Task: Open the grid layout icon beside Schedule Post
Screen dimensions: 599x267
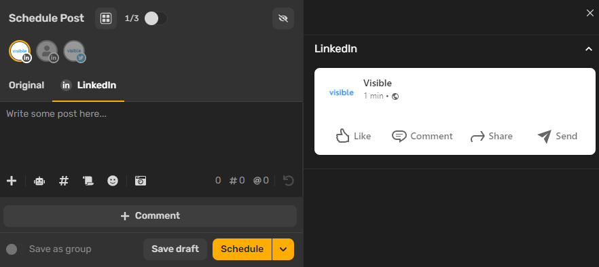Action: coord(106,18)
